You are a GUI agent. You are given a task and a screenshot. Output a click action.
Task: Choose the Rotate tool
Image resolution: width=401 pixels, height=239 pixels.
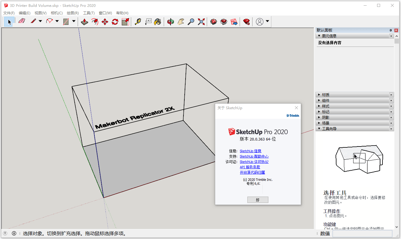[x=115, y=21]
